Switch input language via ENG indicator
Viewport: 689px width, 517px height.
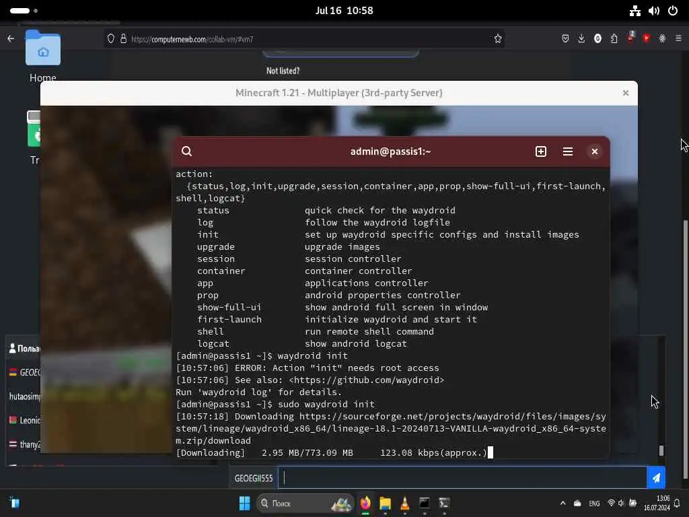[x=594, y=504]
